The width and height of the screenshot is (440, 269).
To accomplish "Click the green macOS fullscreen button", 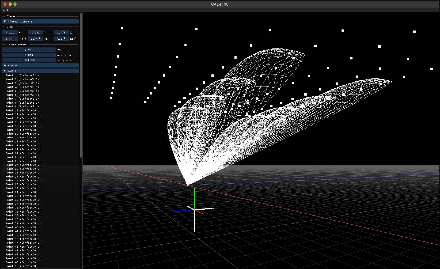I will (x=15, y=4).
